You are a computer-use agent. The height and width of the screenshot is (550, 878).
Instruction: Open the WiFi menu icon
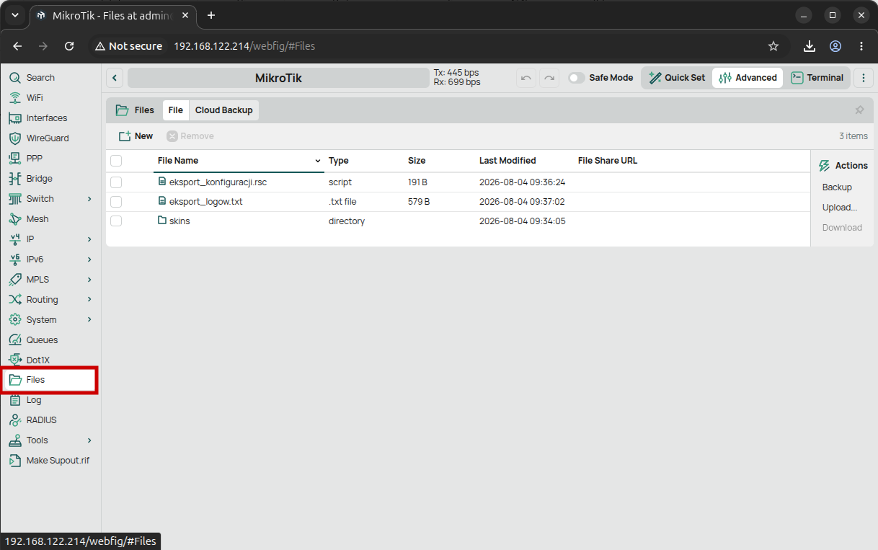coord(14,98)
